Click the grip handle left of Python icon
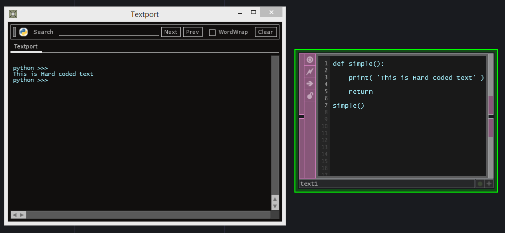Screen dimensions: 505x233 pyautogui.click(x=14, y=32)
